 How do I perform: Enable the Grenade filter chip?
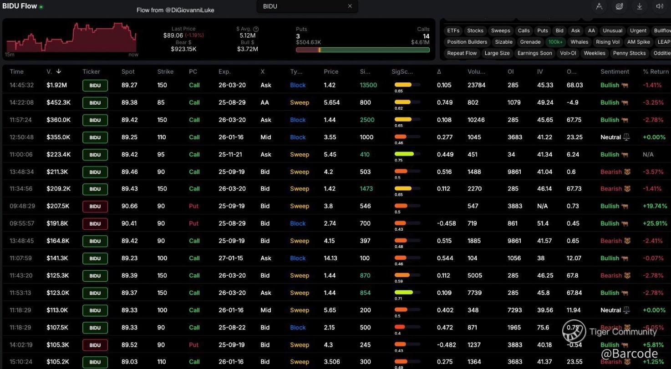coord(530,42)
